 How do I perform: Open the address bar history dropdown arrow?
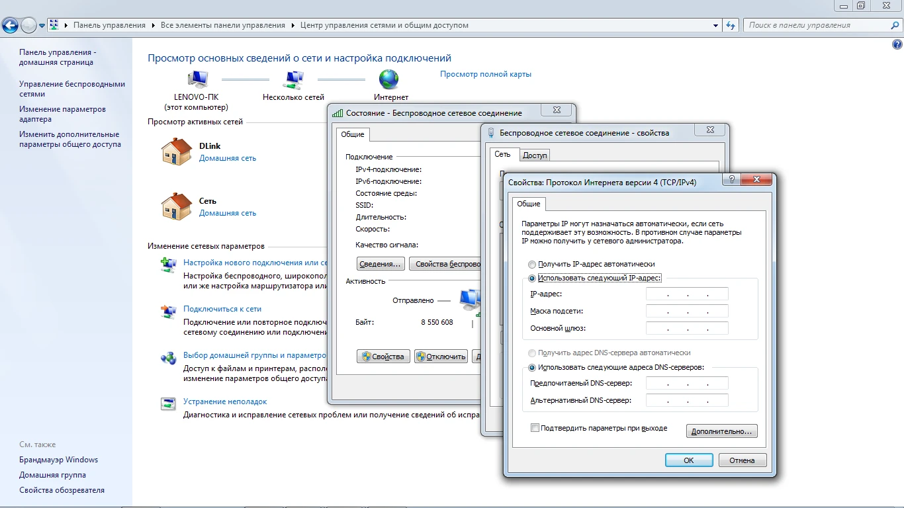[716, 25]
